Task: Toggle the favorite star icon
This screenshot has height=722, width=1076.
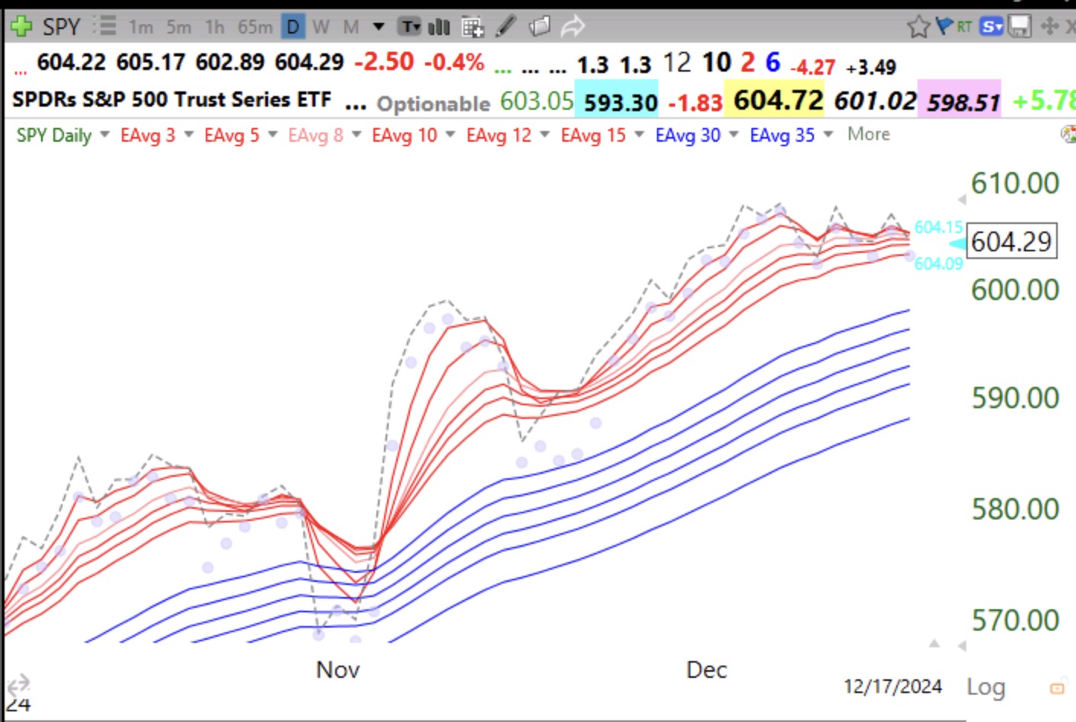Action: (x=919, y=25)
